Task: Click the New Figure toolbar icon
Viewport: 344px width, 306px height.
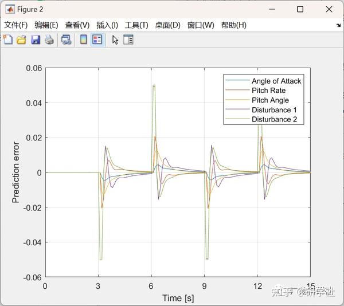Action: [x=8, y=40]
